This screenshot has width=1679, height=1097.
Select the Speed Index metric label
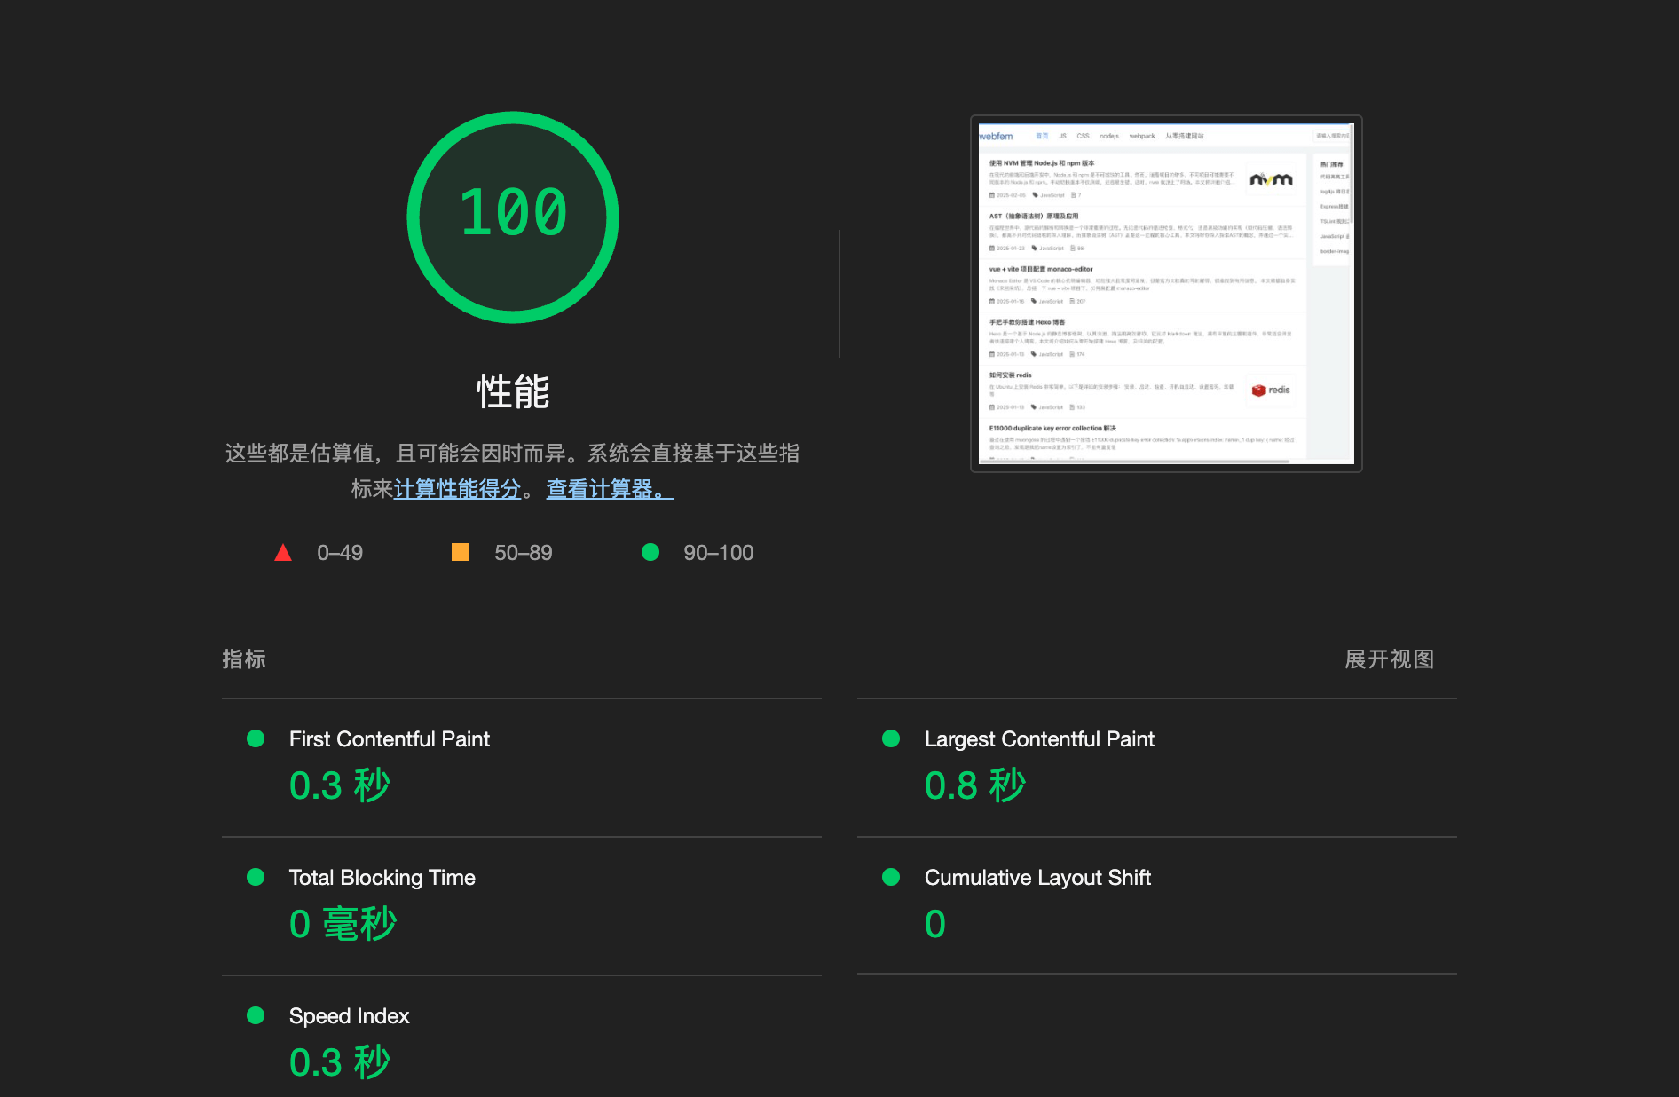point(350,1016)
